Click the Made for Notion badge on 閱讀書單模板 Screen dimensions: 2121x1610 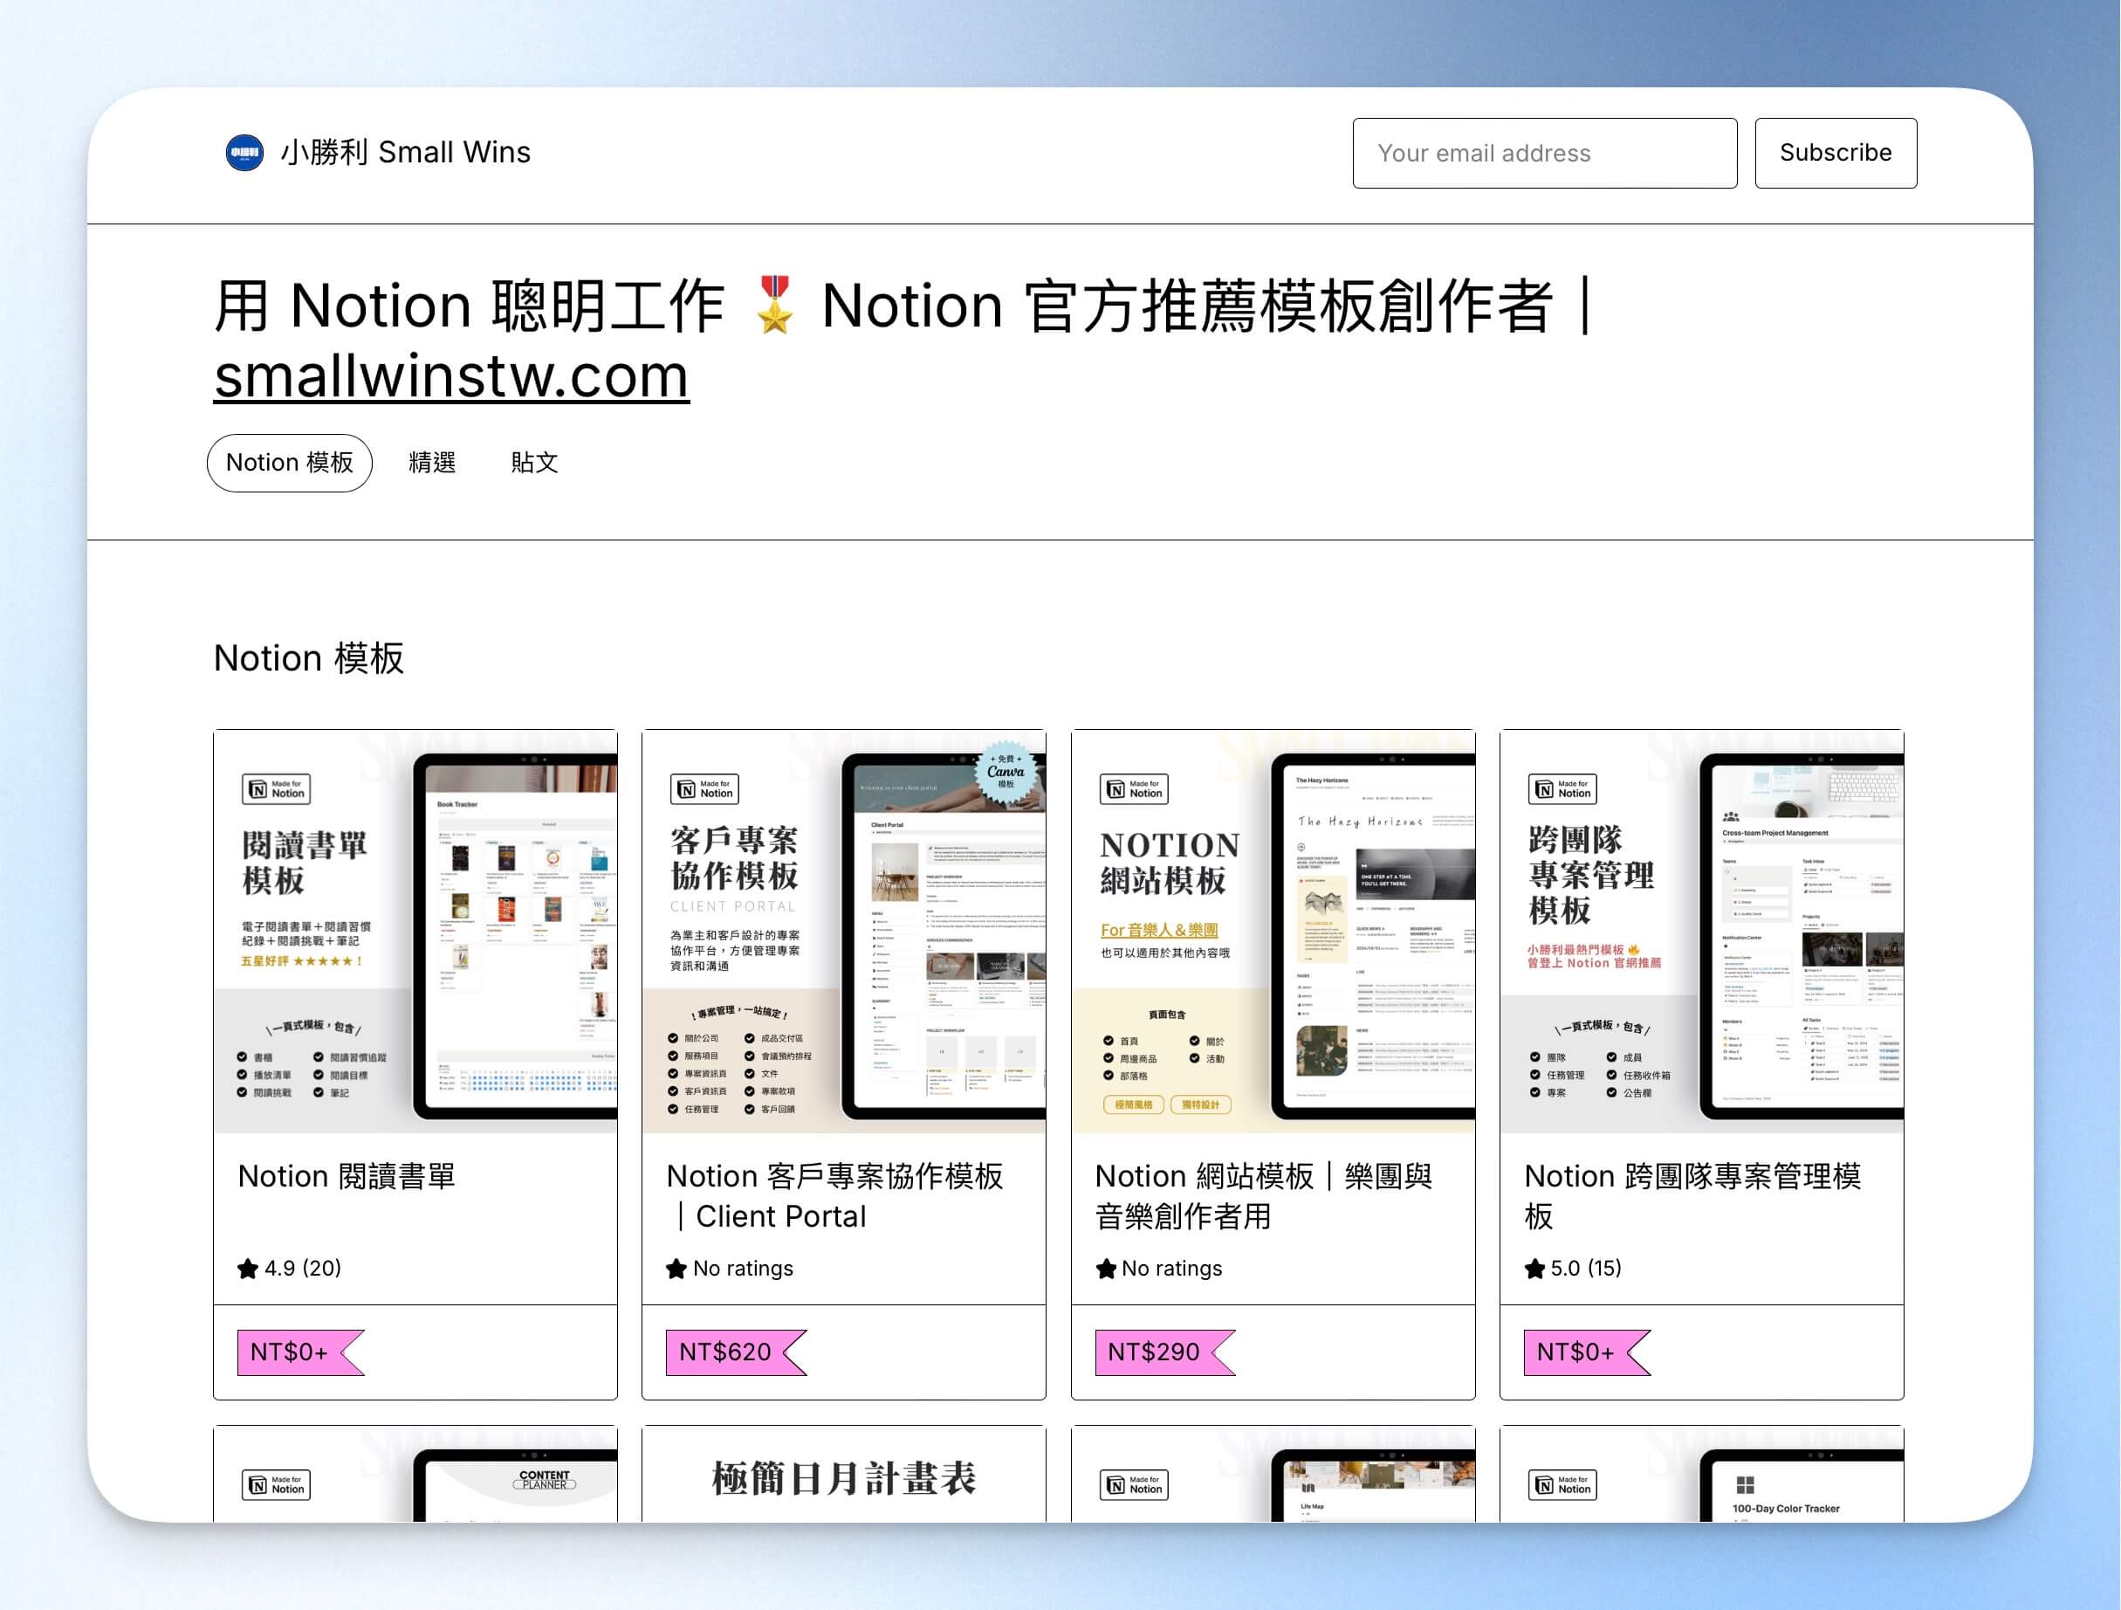pos(276,789)
